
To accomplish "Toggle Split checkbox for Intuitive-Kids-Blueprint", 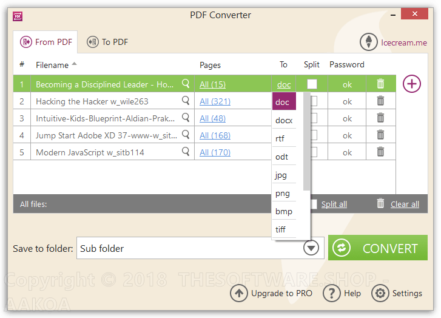I will click(x=314, y=118).
